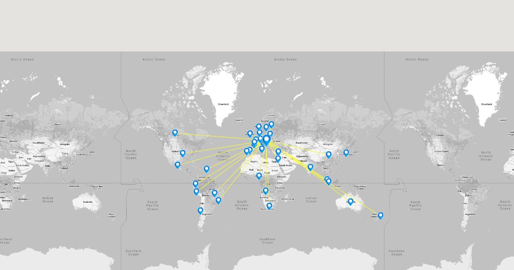The width and height of the screenshot is (514, 270).
Task: Click the pin in the United States
Action: pyautogui.click(x=182, y=153)
